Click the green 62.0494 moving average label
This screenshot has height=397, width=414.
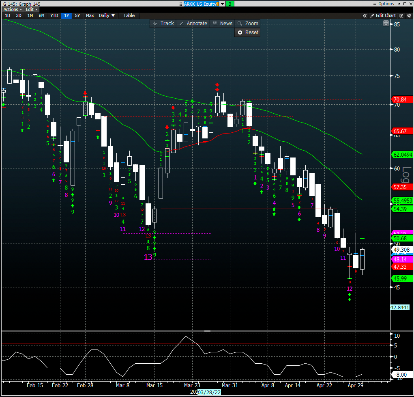(402, 155)
